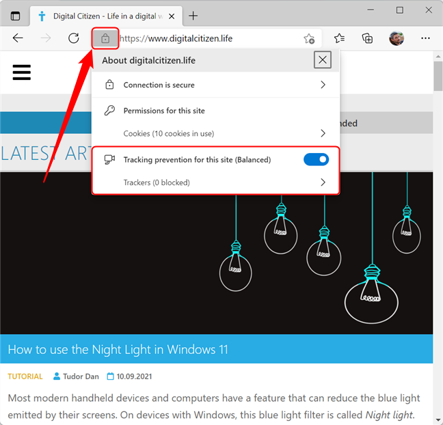
Task: Expand the Trackers row chevron
Action: tap(323, 182)
